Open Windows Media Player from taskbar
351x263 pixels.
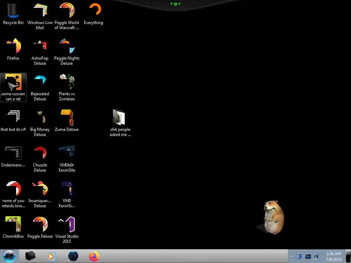tap(51, 256)
